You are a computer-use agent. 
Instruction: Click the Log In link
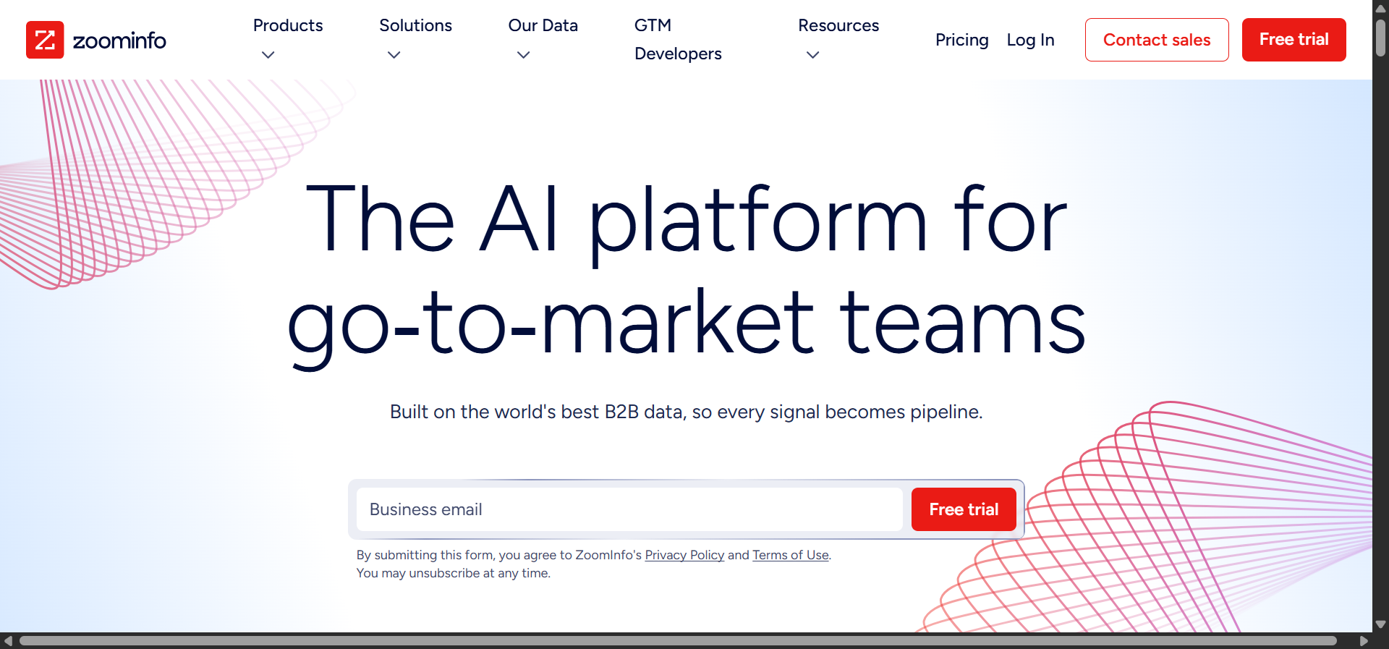[1030, 40]
